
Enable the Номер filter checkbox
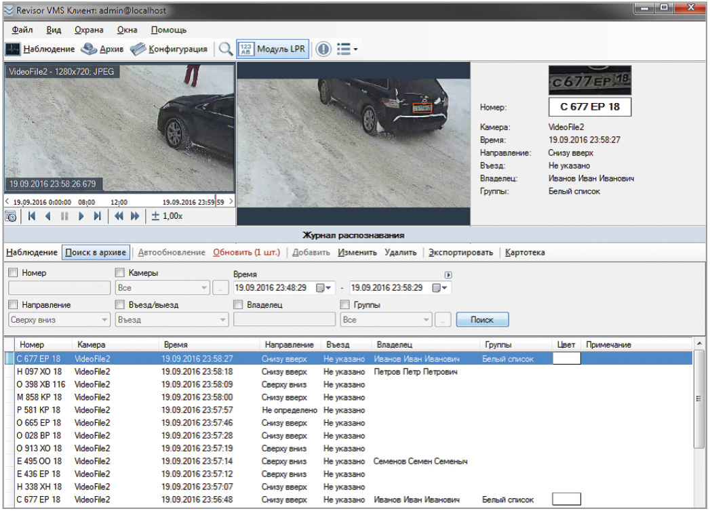(13, 272)
